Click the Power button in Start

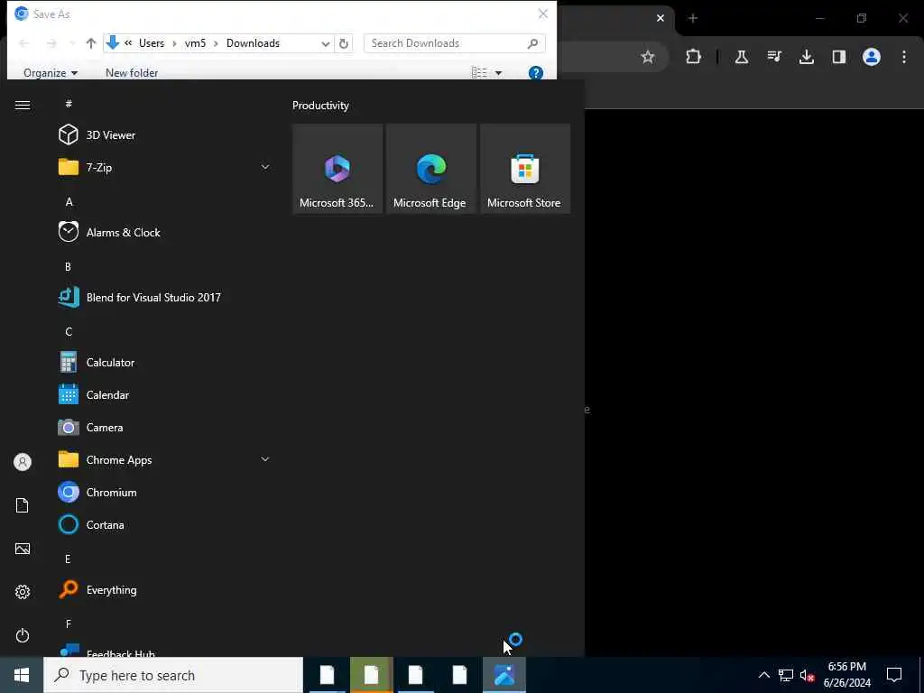point(23,635)
